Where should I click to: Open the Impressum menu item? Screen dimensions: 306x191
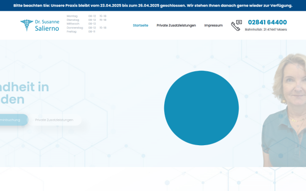click(x=213, y=25)
